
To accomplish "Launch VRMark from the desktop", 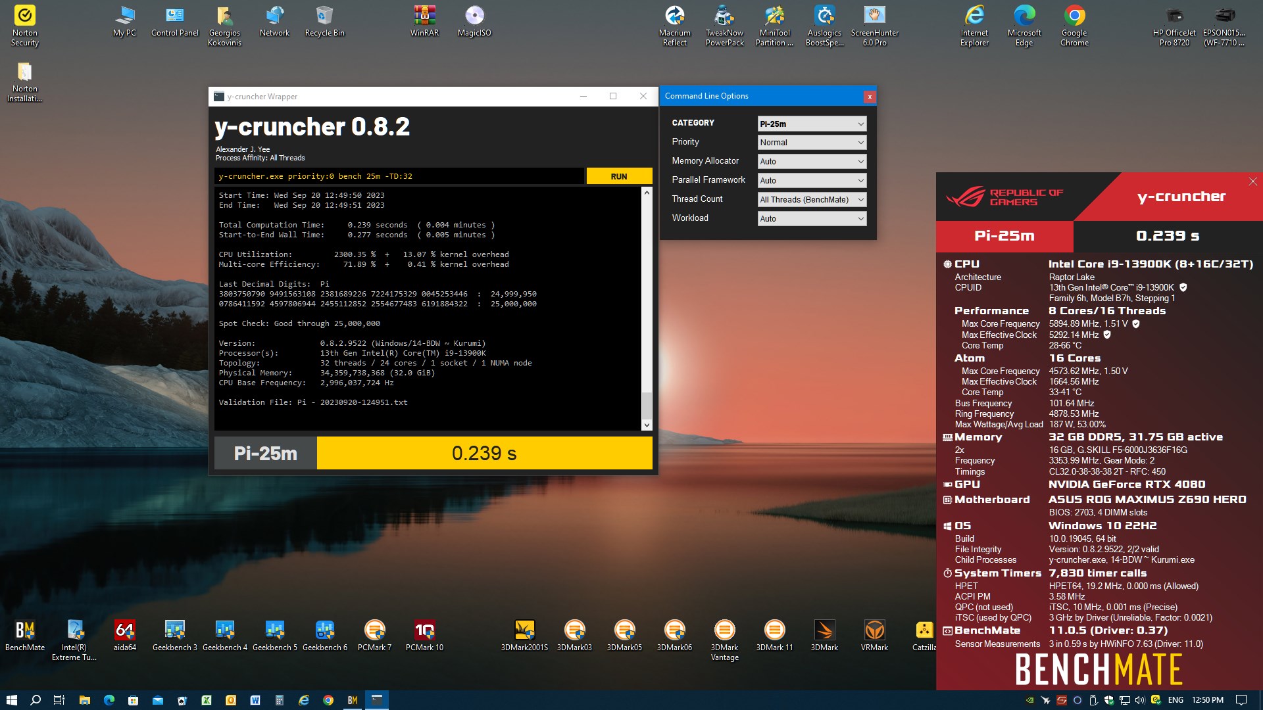I will click(x=874, y=636).
